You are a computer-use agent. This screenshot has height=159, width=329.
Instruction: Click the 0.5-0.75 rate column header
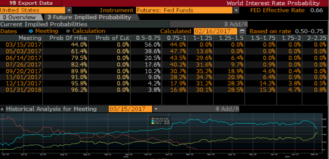click(148, 38)
